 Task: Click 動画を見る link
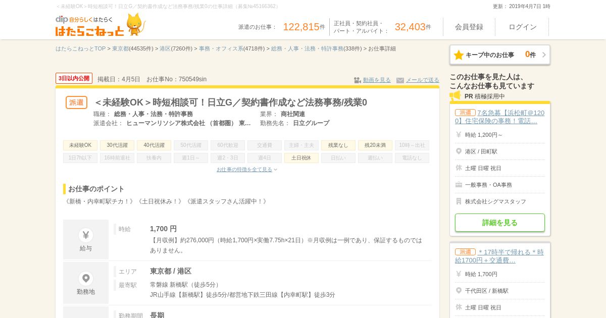click(x=377, y=80)
